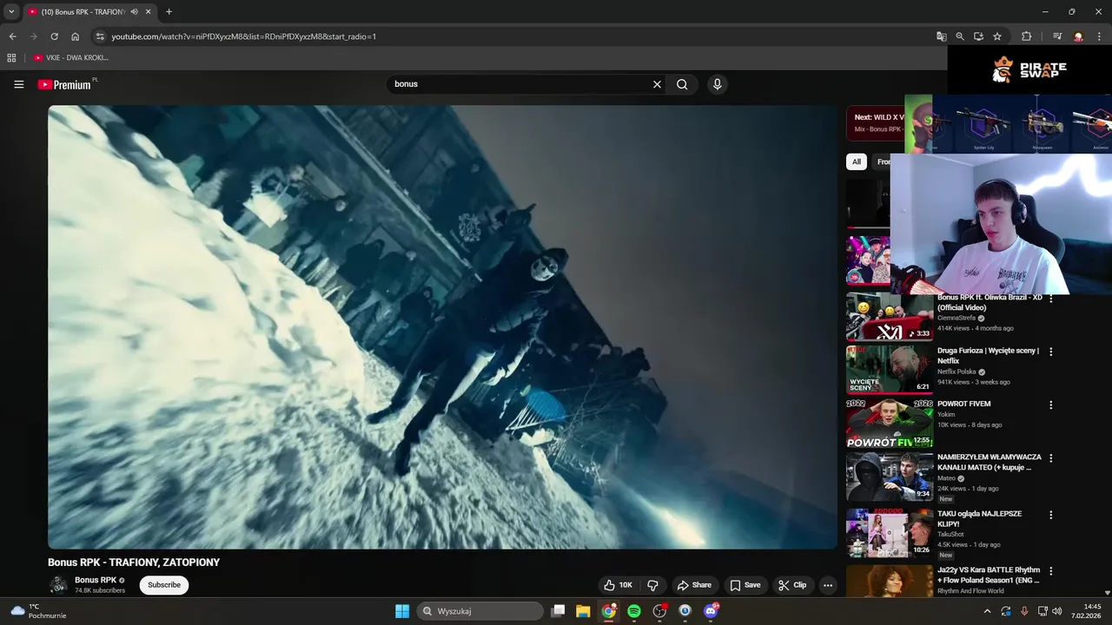Open options menu for 'Bonus RPK ft. Oliwka Brazil' video
This screenshot has height=625, width=1112.
(1051, 299)
